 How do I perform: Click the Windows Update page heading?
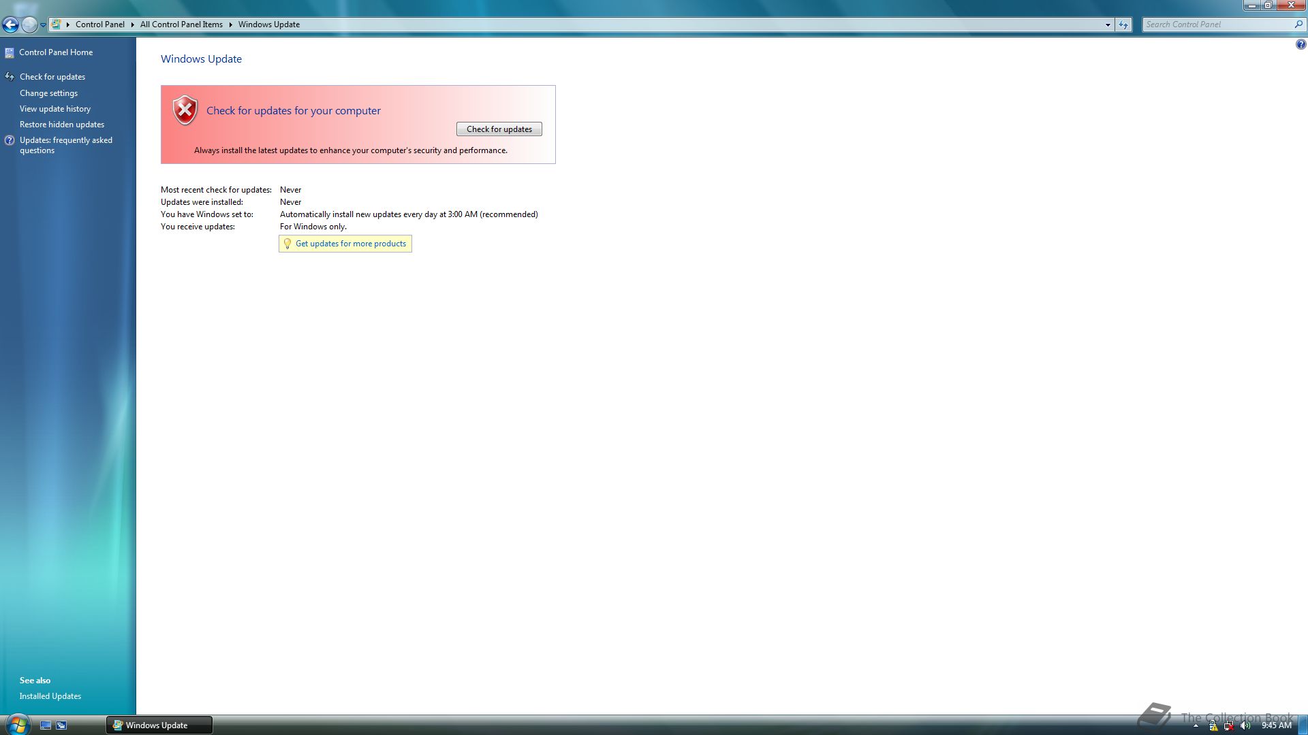[201, 59]
